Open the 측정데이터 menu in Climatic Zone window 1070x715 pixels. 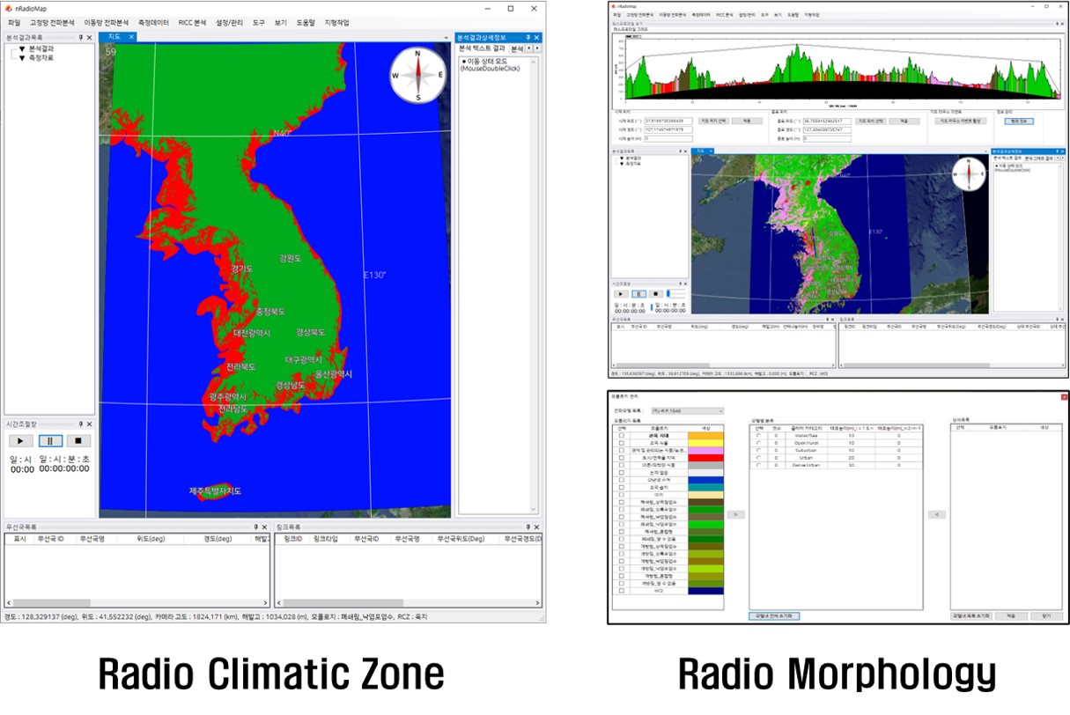tap(153, 22)
